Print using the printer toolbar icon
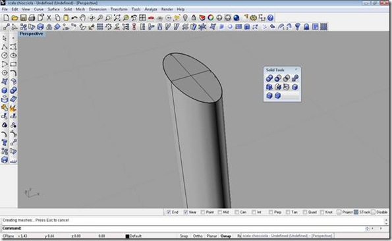 32,18
